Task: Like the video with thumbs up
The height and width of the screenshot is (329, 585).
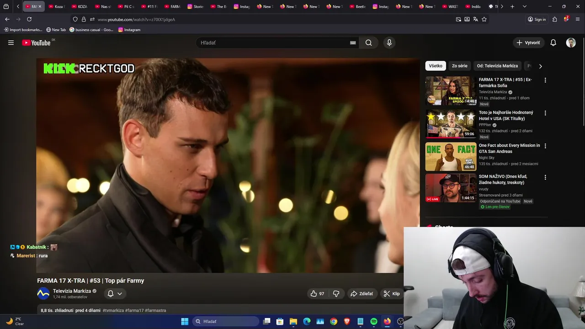Action: pyautogui.click(x=317, y=294)
